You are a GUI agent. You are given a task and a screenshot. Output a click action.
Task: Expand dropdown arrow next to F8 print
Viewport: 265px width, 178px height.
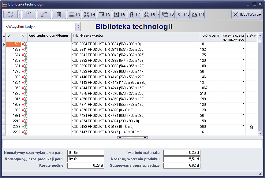pyautogui.click(x=158, y=14)
